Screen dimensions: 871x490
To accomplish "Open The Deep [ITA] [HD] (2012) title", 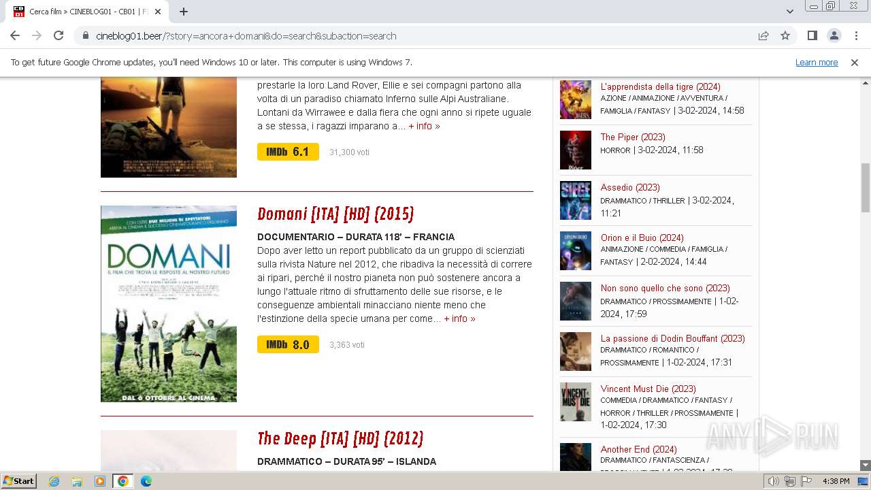I will pyautogui.click(x=340, y=438).
